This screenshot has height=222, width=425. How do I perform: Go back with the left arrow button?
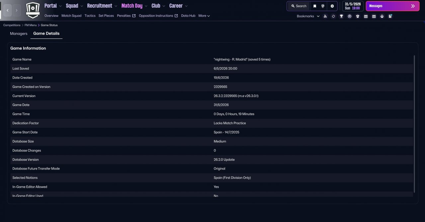pyautogui.click(x=8, y=10)
